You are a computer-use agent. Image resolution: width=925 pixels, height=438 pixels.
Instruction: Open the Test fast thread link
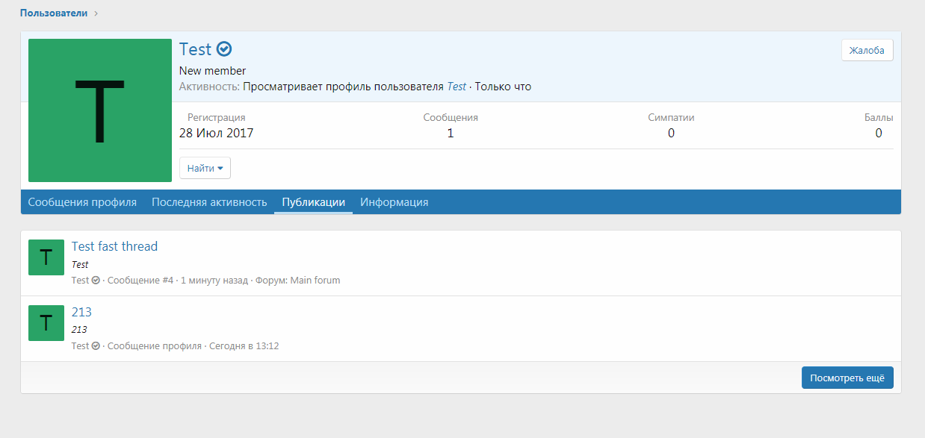click(x=114, y=246)
